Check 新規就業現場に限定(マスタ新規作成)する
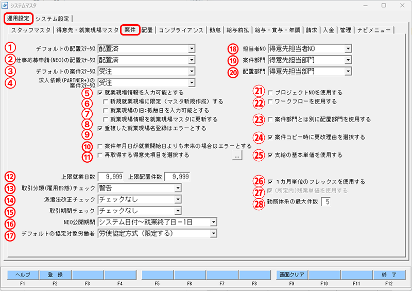 106,101
